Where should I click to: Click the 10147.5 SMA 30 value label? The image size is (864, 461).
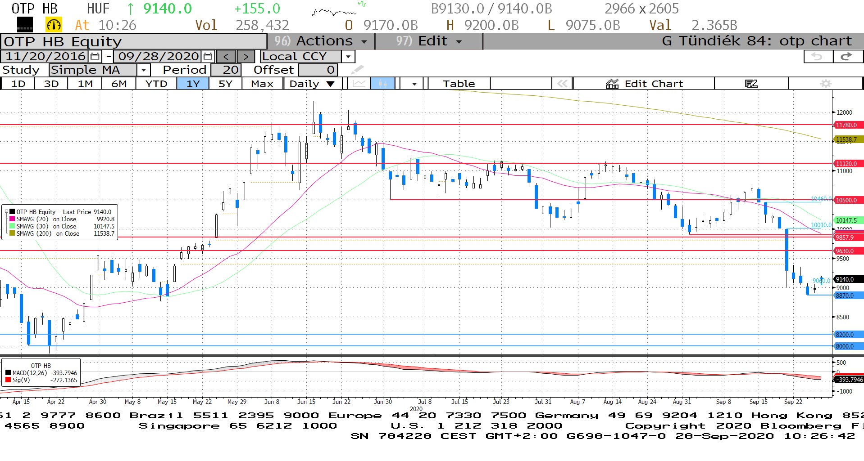coord(848,220)
